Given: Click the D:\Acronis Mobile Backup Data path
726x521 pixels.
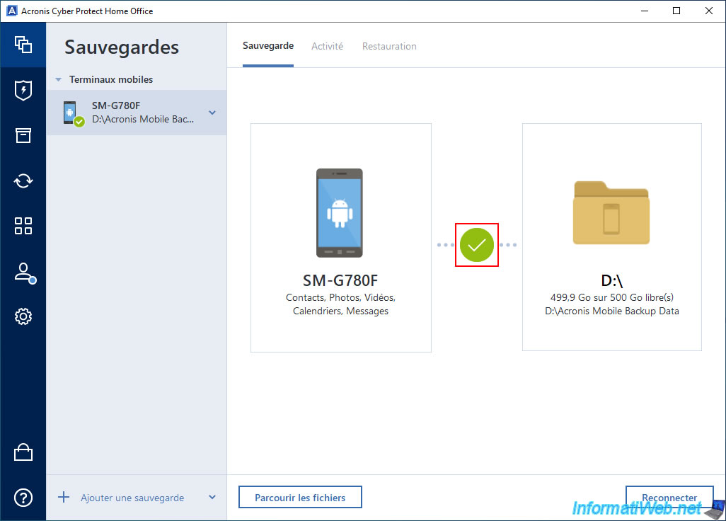Looking at the screenshot, I should [611, 311].
